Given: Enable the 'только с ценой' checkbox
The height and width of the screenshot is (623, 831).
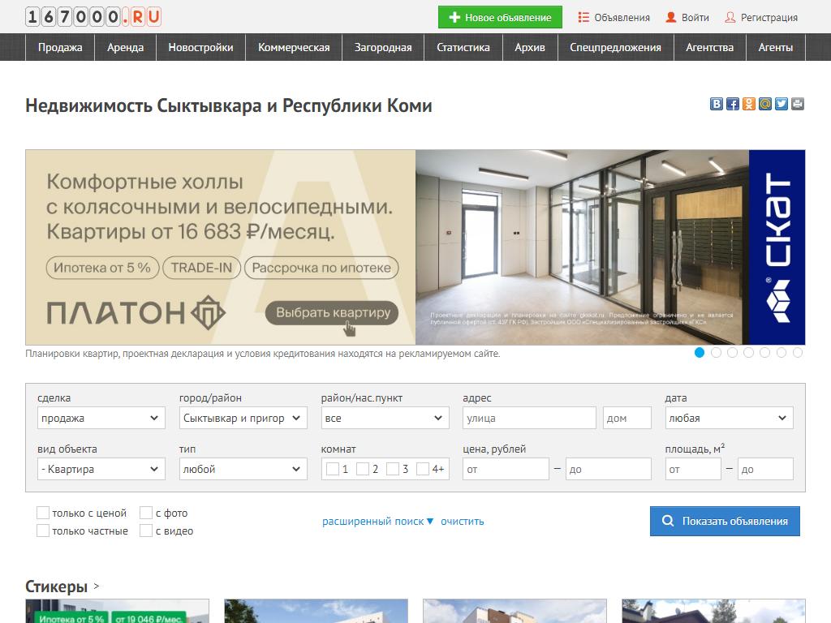Looking at the screenshot, I should [x=43, y=513].
